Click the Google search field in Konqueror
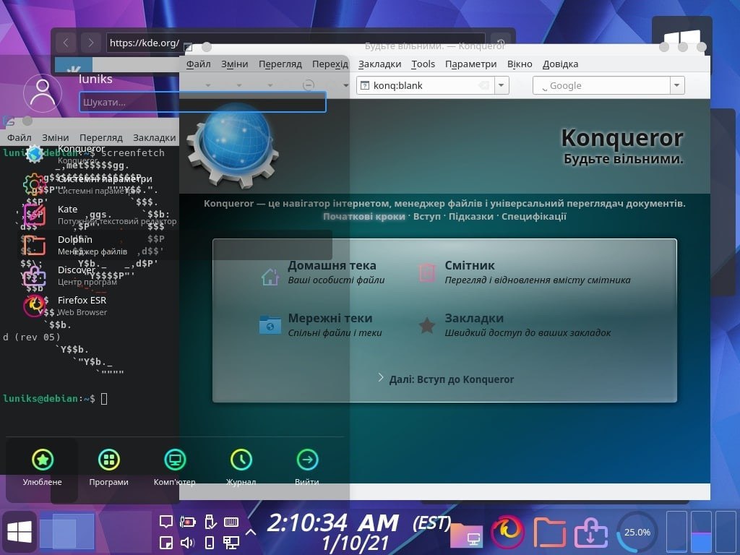The image size is (740, 555). pyautogui.click(x=602, y=85)
